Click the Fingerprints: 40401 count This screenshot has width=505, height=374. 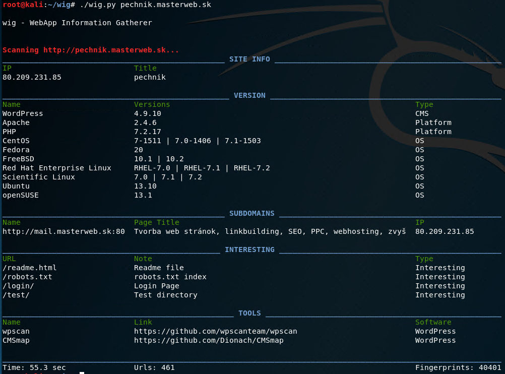(458, 367)
